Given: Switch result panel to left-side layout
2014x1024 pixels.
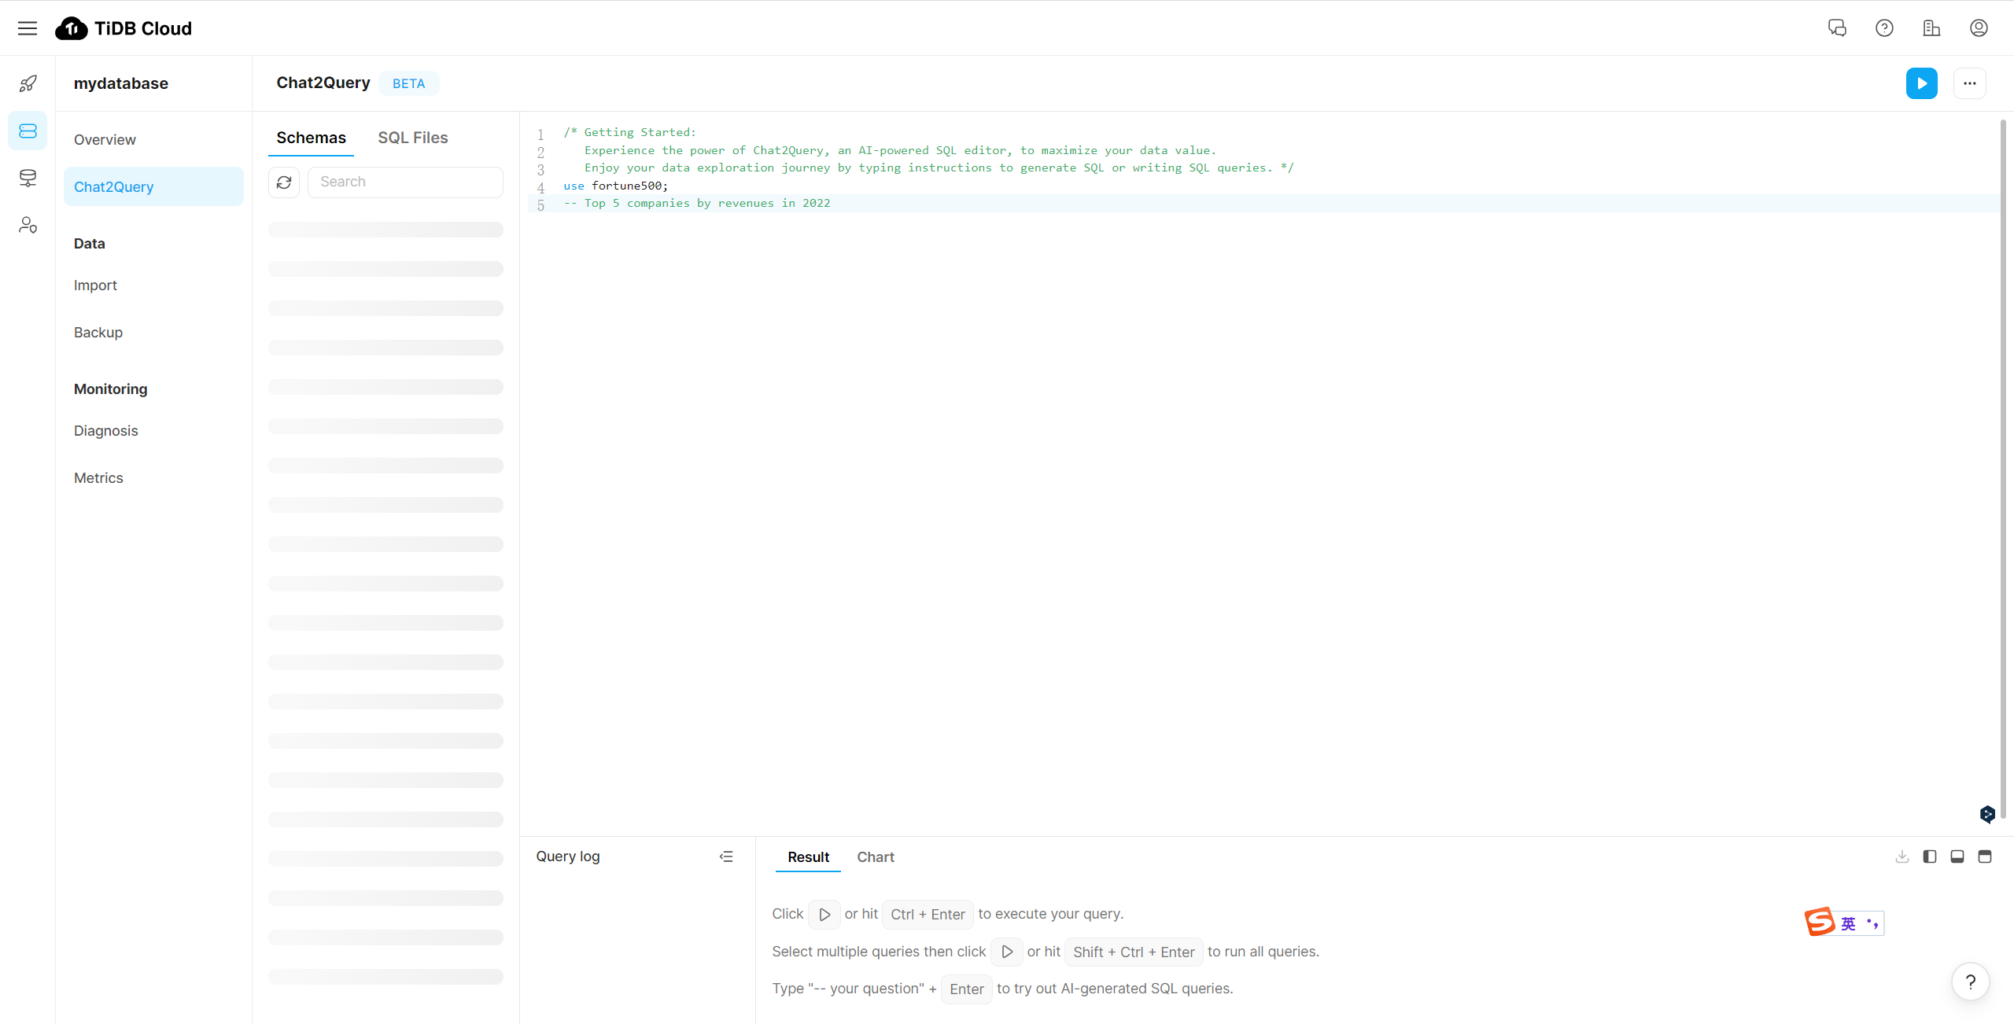Looking at the screenshot, I should (x=1930, y=856).
